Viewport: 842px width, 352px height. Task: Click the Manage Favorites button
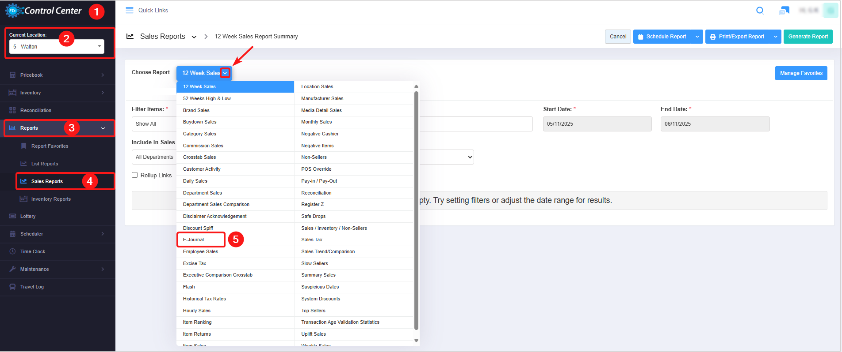coord(801,73)
